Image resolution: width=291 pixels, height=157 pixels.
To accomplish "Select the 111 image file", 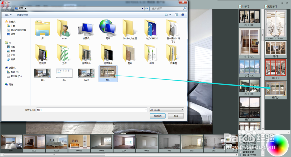I will tap(42, 75).
